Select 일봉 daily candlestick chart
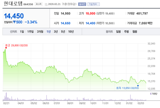The width and height of the screenshot is (160, 108). point(118,31)
